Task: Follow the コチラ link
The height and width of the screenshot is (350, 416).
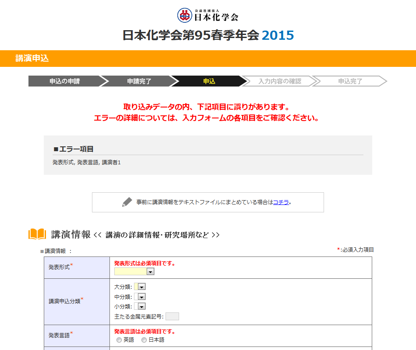Action: 281,202
